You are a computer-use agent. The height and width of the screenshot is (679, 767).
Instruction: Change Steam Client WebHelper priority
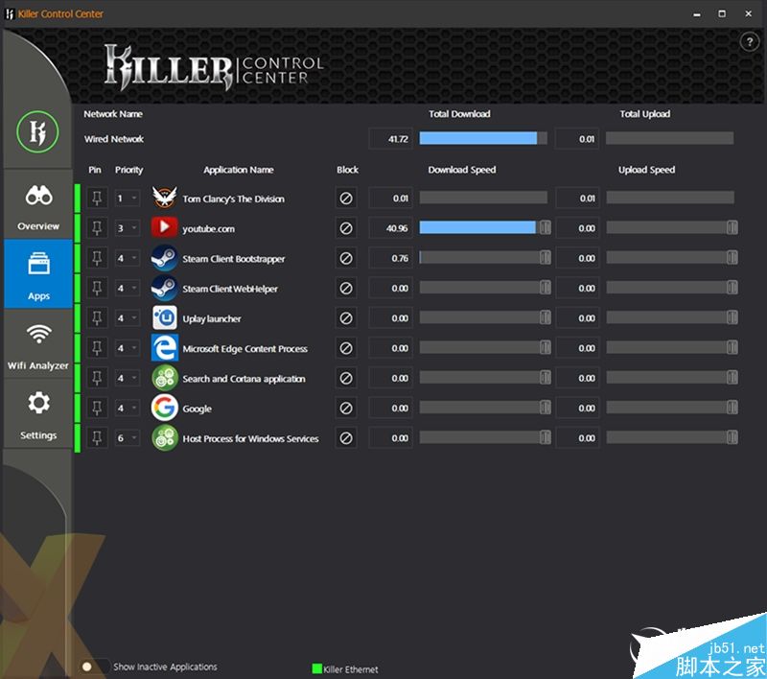[x=128, y=288]
